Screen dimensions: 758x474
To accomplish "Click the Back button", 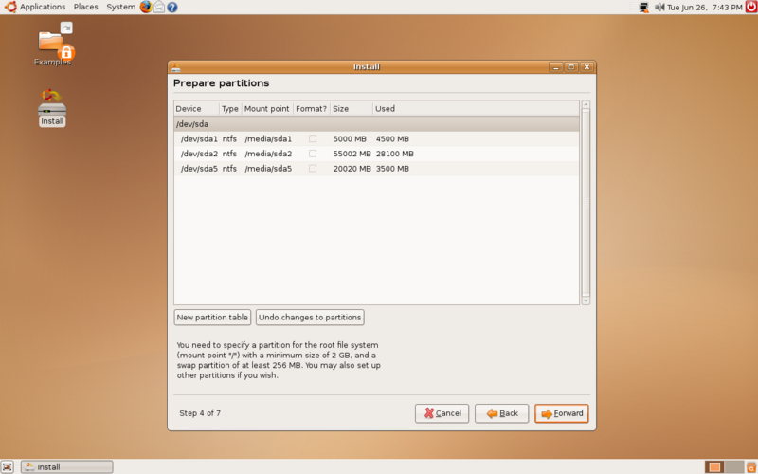I will pos(502,413).
